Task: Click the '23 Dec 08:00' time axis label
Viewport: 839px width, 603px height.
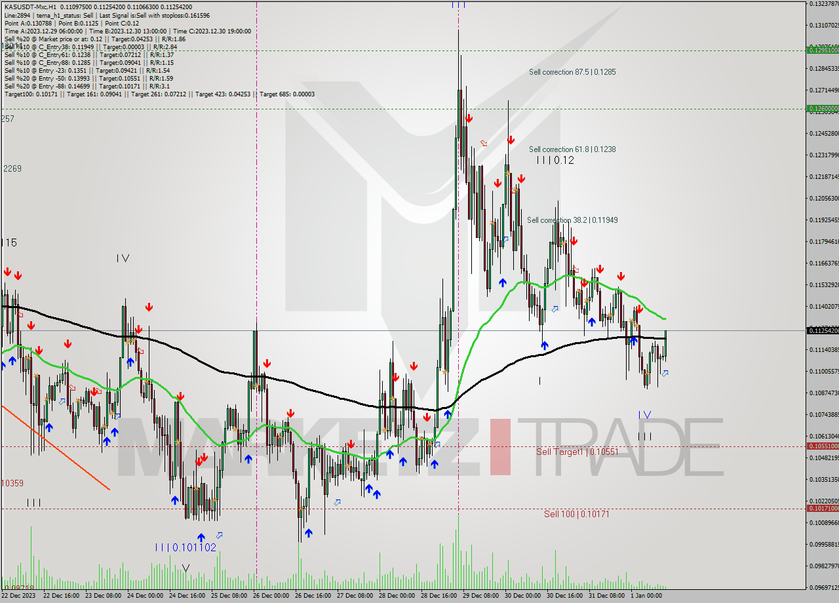Action: point(102,596)
